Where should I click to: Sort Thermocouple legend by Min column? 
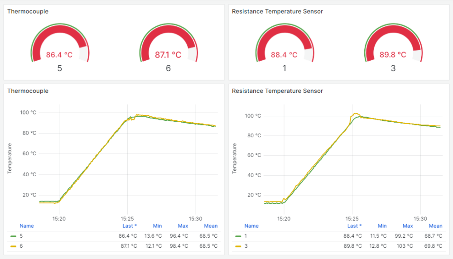pyautogui.click(x=157, y=225)
